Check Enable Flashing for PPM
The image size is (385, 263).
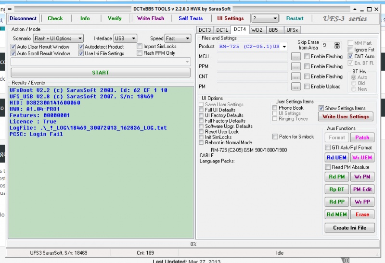tap(307, 66)
